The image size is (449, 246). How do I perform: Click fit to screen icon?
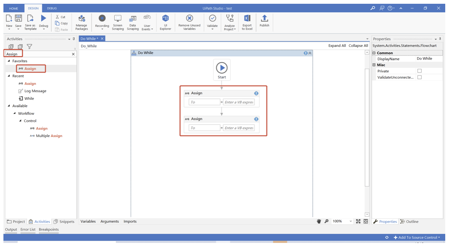click(358, 221)
